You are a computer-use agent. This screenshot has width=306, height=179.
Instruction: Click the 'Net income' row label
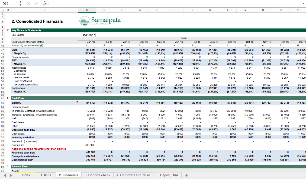[18, 88]
